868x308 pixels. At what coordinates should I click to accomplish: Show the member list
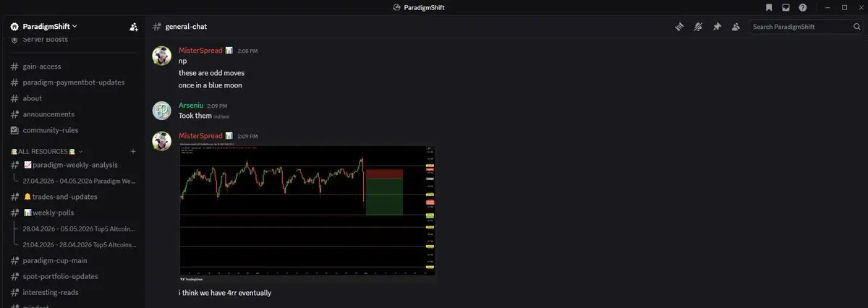click(736, 27)
